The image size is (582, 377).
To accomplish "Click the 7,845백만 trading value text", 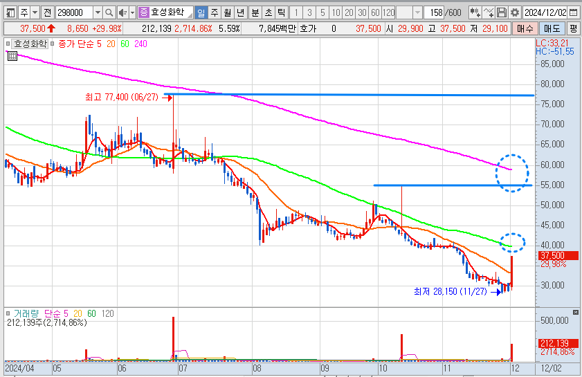I will (278, 28).
